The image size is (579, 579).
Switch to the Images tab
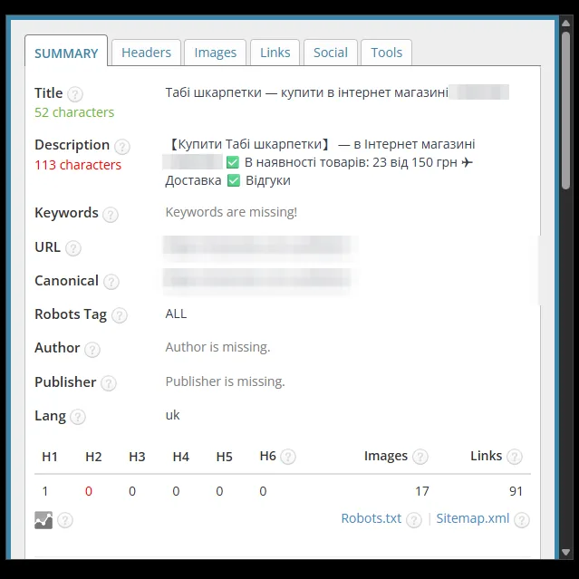pos(216,53)
